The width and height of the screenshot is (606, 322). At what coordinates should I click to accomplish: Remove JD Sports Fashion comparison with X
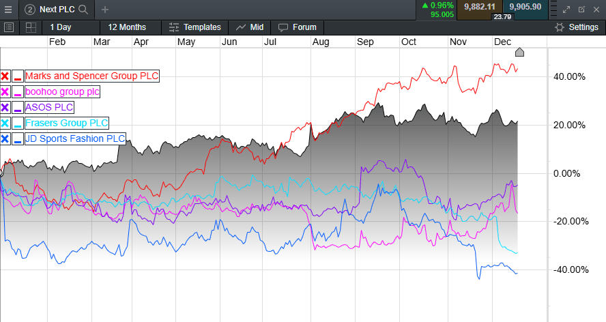(x=5, y=138)
